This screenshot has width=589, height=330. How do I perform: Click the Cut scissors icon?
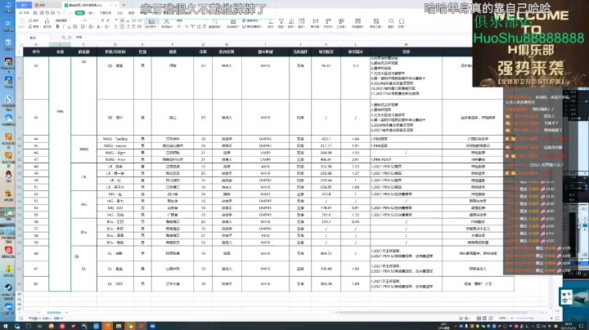click(x=30, y=20)
